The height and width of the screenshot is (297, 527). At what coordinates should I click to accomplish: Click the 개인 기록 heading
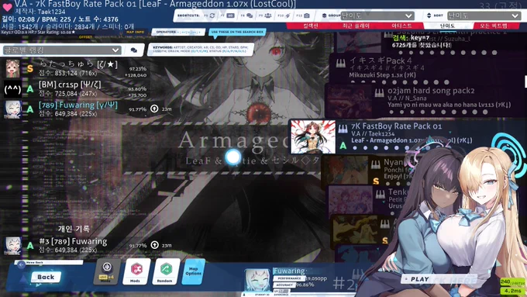[x=74, y=229]
